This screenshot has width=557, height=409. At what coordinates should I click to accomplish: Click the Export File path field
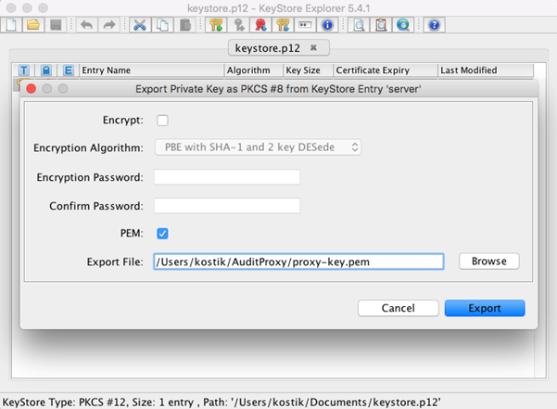(298, 262)
